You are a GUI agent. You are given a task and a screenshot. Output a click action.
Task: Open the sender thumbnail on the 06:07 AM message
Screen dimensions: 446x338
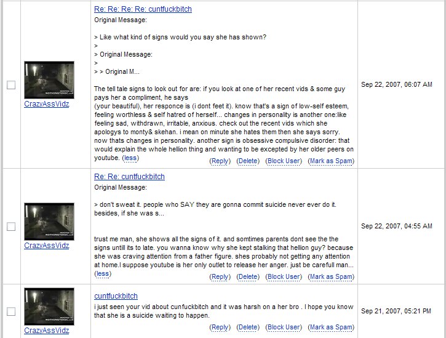coord(49,80)
